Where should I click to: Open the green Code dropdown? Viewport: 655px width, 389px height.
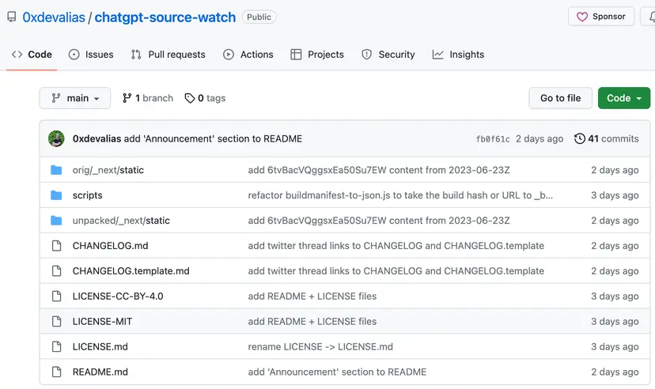(x=624, y=98)
